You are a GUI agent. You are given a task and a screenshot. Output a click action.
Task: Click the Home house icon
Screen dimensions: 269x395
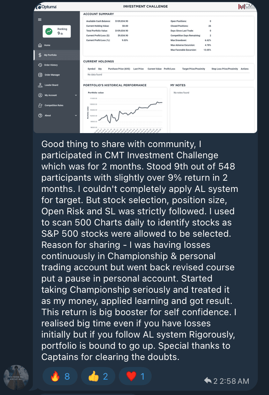(x=40, y=45)
